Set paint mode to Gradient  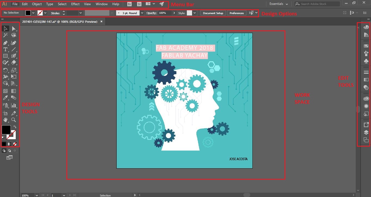tap(10, 144)
